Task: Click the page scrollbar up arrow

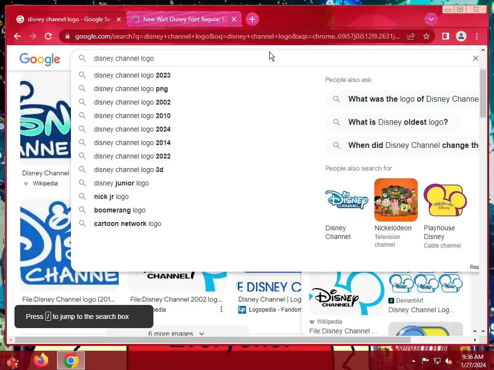Action: [x=483, y=50]
